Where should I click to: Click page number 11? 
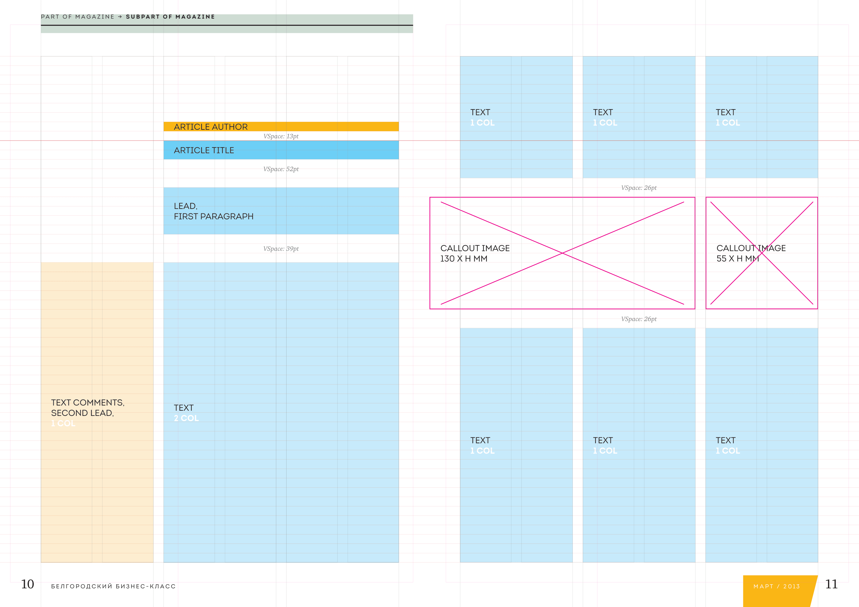pos(831,584)
